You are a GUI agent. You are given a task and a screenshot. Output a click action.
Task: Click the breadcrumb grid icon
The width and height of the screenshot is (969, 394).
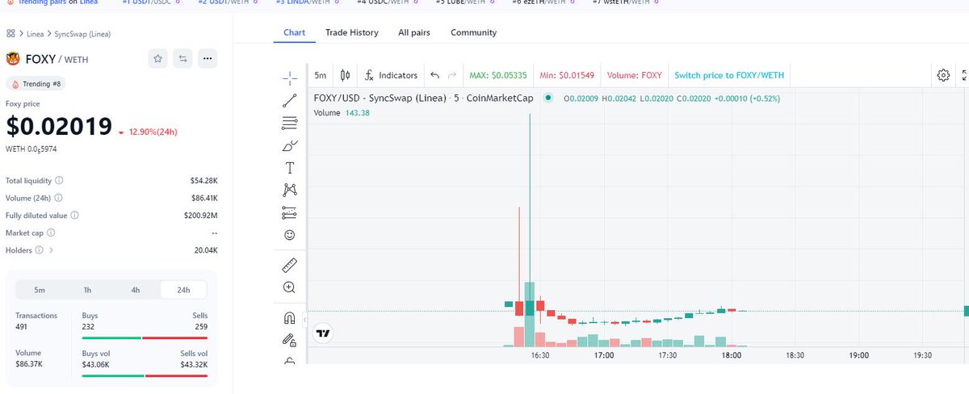click(10, 34)
